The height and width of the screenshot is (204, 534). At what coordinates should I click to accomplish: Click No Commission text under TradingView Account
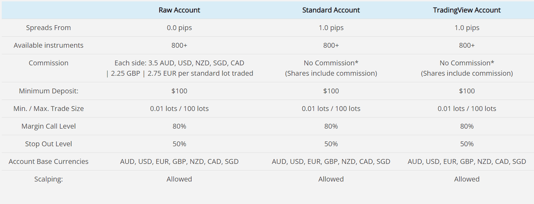tap(466, 63)
